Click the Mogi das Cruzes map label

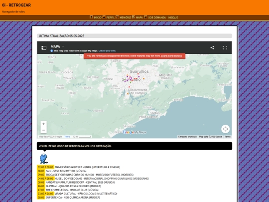(x=165, y=76)
